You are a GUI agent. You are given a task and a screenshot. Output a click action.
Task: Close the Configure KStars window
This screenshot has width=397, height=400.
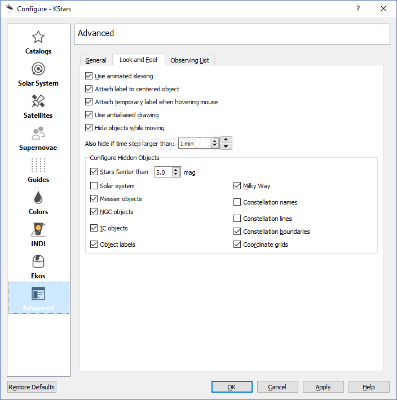[x=383, y=8]
